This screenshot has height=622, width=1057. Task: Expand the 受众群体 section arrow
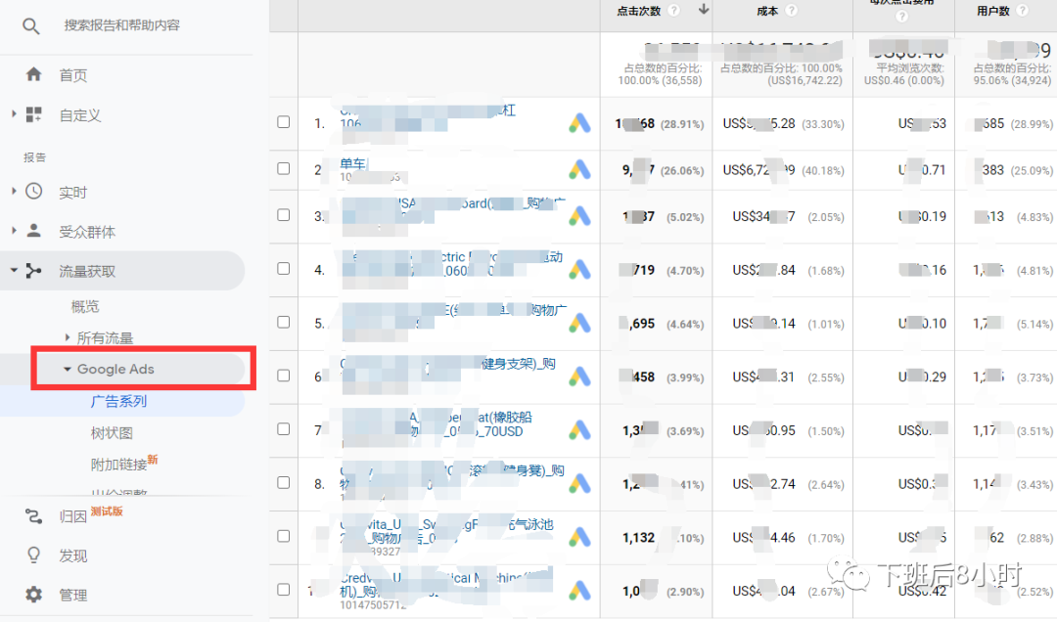(x=14, y=231)
